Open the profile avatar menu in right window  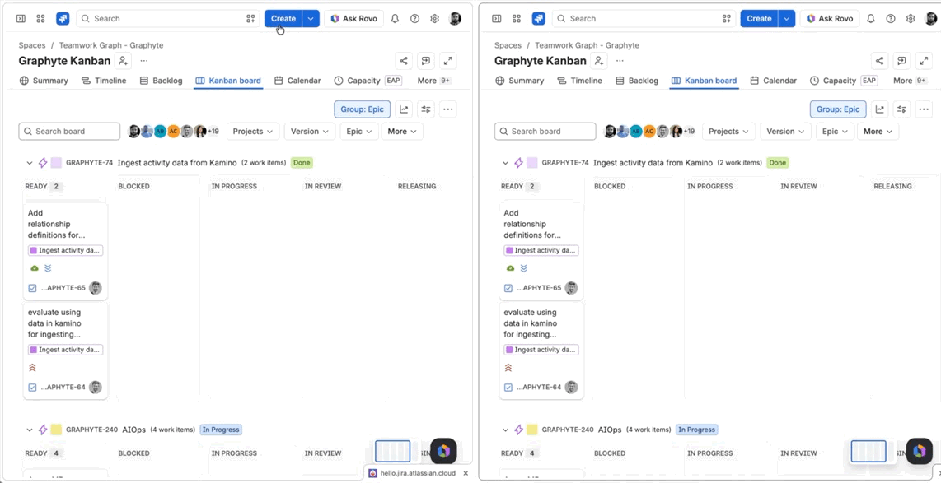click(x=931, y=19)
